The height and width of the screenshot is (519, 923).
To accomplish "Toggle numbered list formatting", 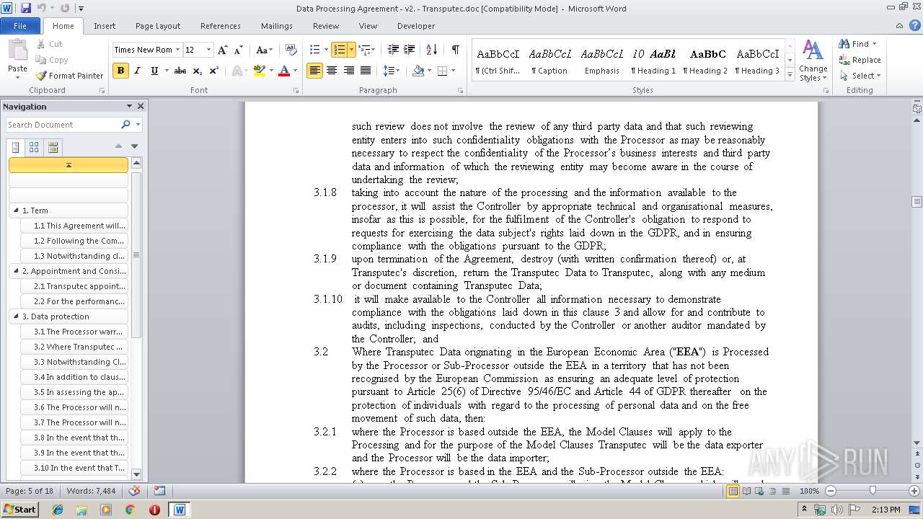I will point(339,50).
